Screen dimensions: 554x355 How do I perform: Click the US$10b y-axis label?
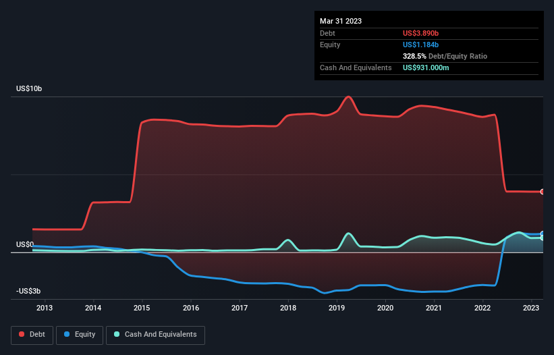[29, 88]
